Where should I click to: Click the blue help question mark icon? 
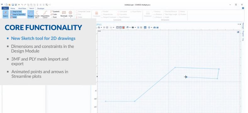point(243,8)
